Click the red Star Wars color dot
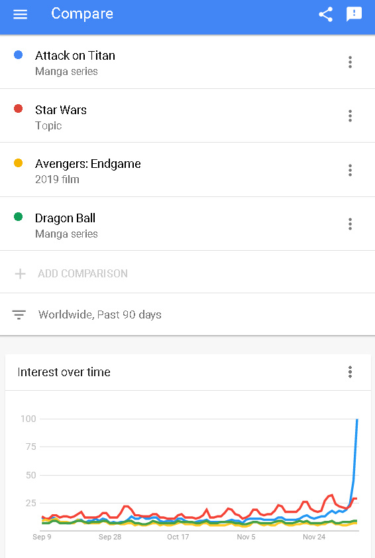Image resolution: width=375 pixels, height=558 pixels. [18, 109]
